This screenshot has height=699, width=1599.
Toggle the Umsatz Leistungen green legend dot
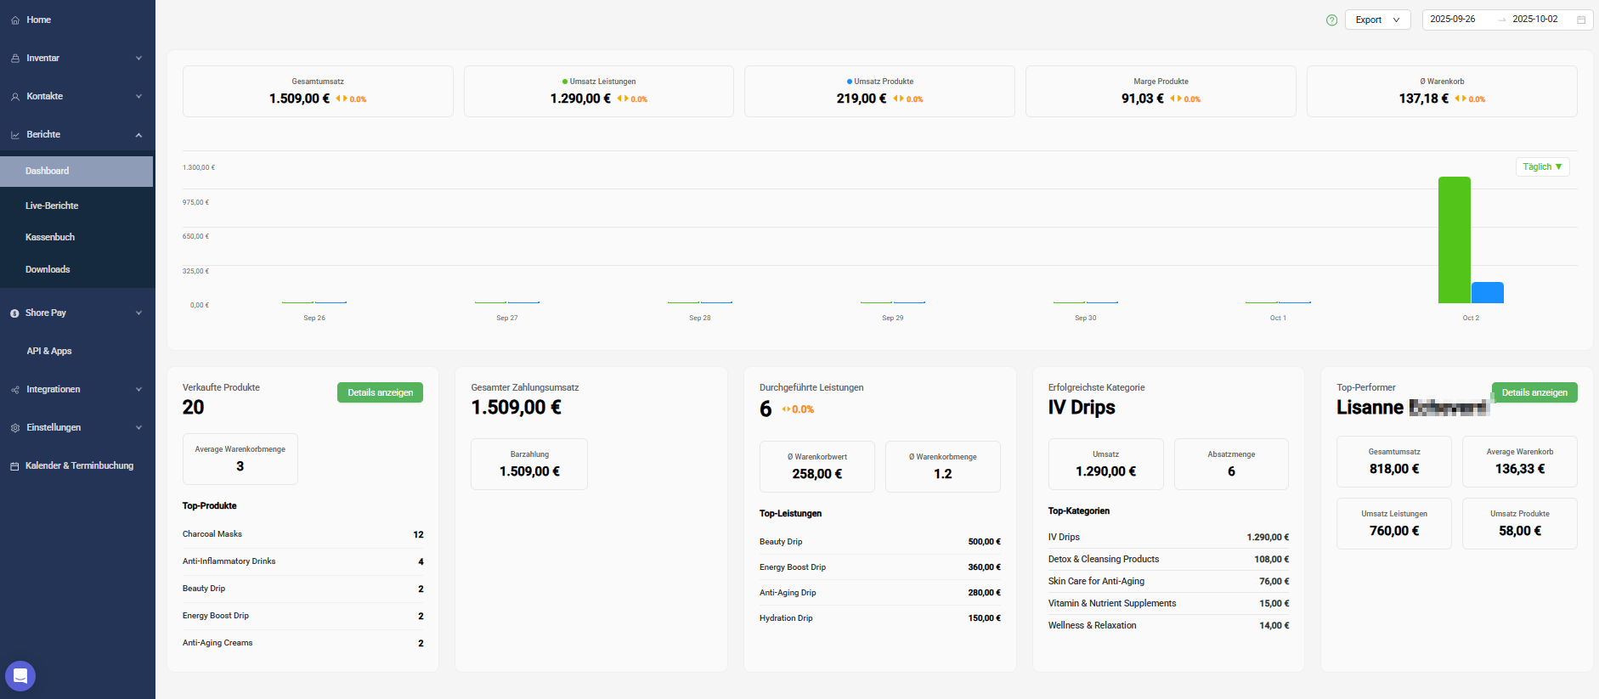[x=565, y=82]
